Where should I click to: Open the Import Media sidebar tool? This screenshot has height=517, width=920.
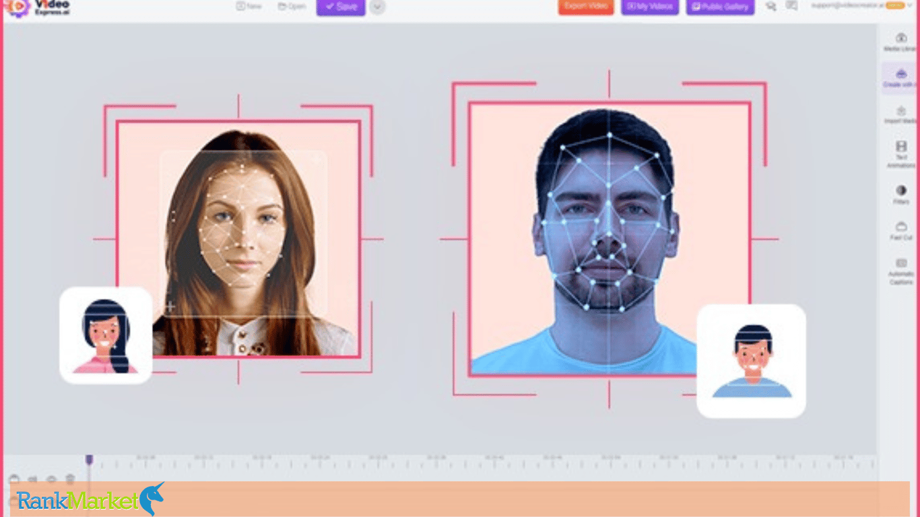[x=900, y=115]
